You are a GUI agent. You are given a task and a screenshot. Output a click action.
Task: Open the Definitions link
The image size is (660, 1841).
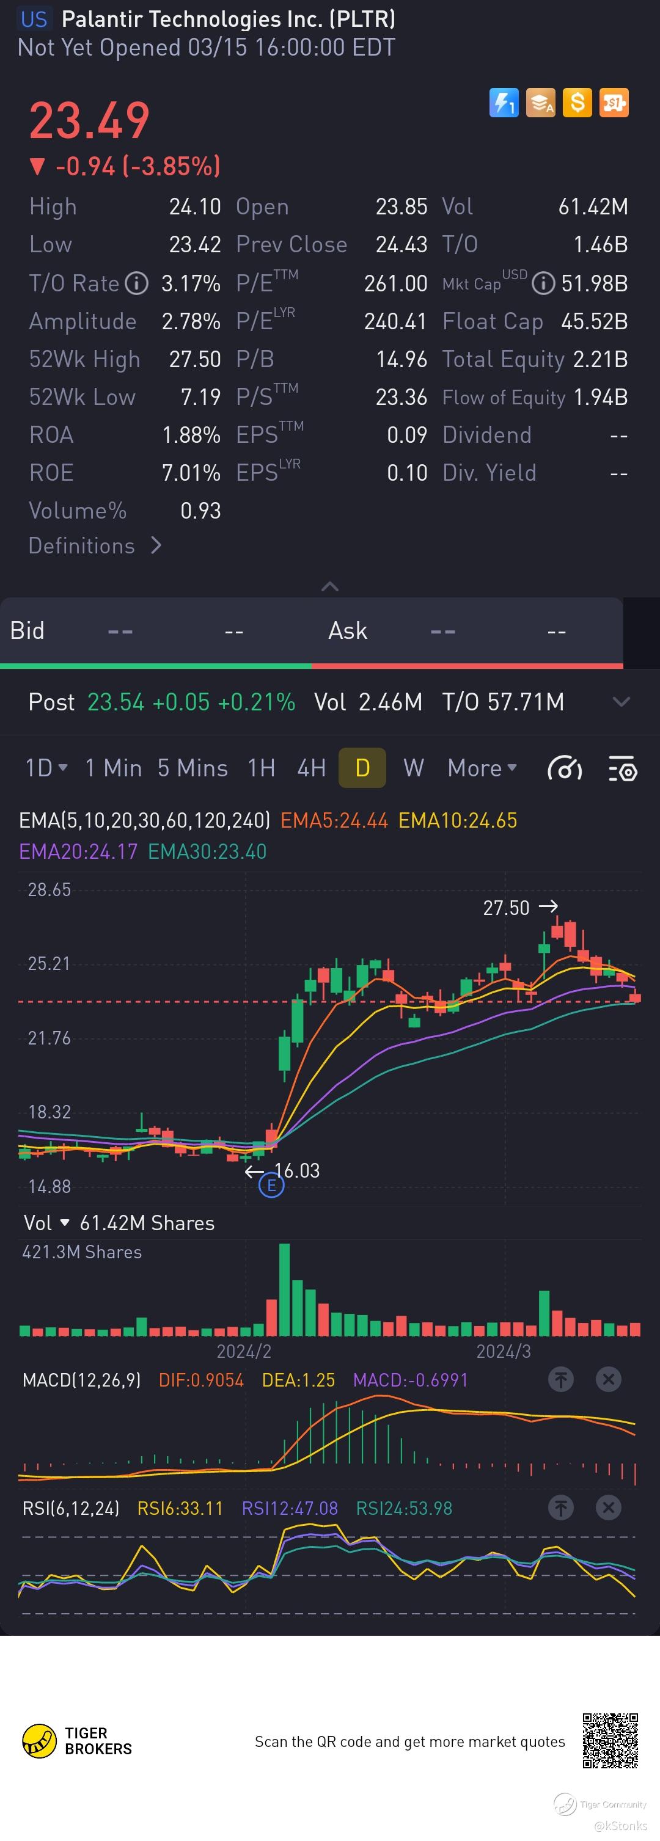pyautogui.click(x=81, y=546)
